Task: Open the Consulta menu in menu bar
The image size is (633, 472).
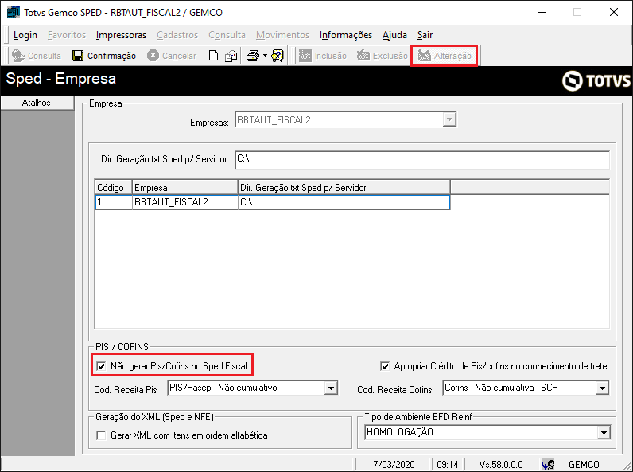Action: (227, 35)
